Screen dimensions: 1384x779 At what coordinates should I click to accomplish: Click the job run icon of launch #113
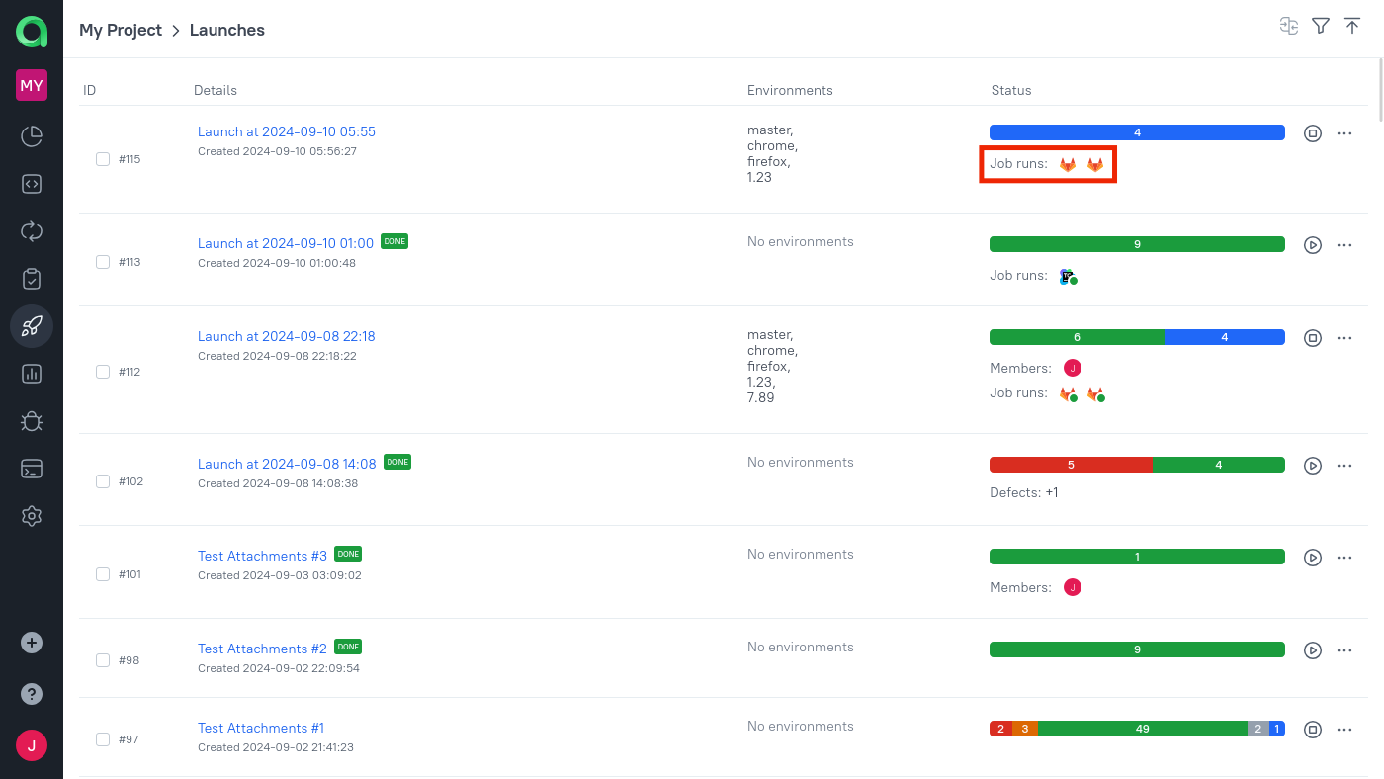[1068, 277]
